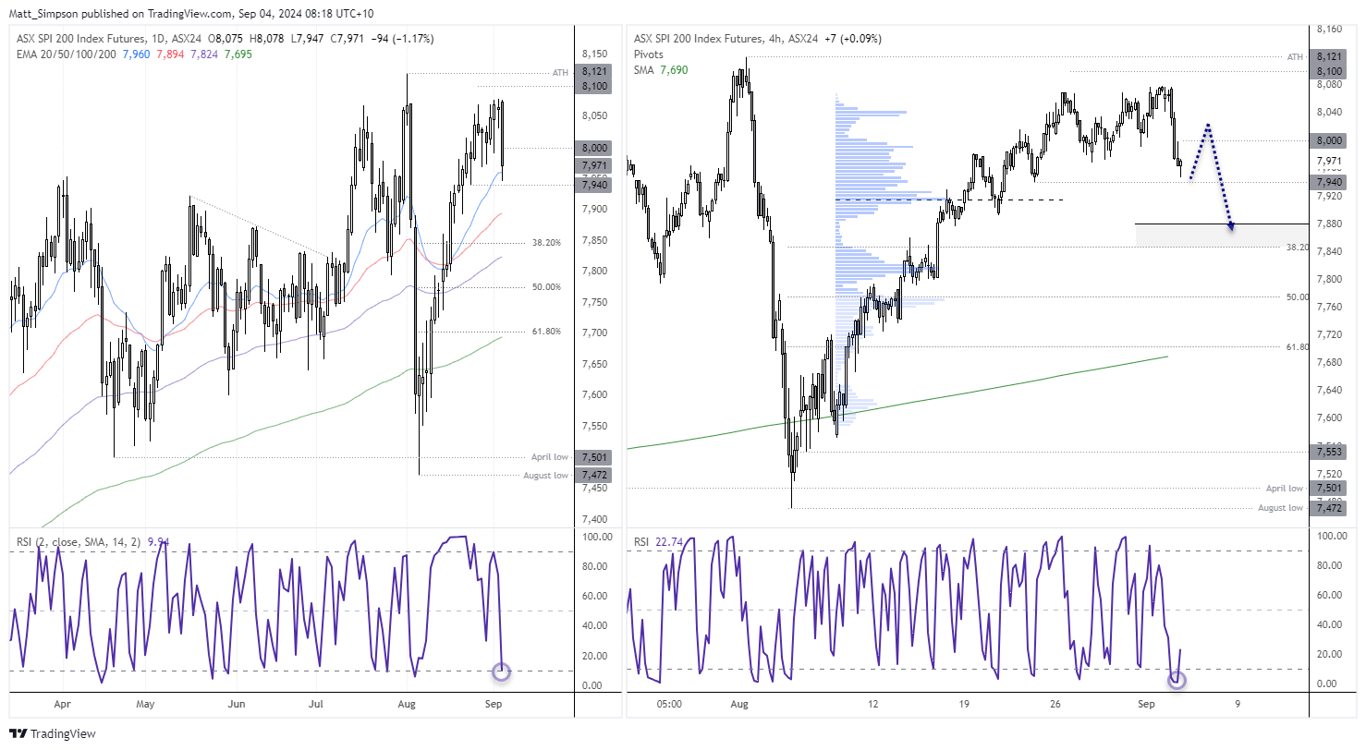
Task: Click the Jul label on daily time axis
Action: [x=316, y=704]
